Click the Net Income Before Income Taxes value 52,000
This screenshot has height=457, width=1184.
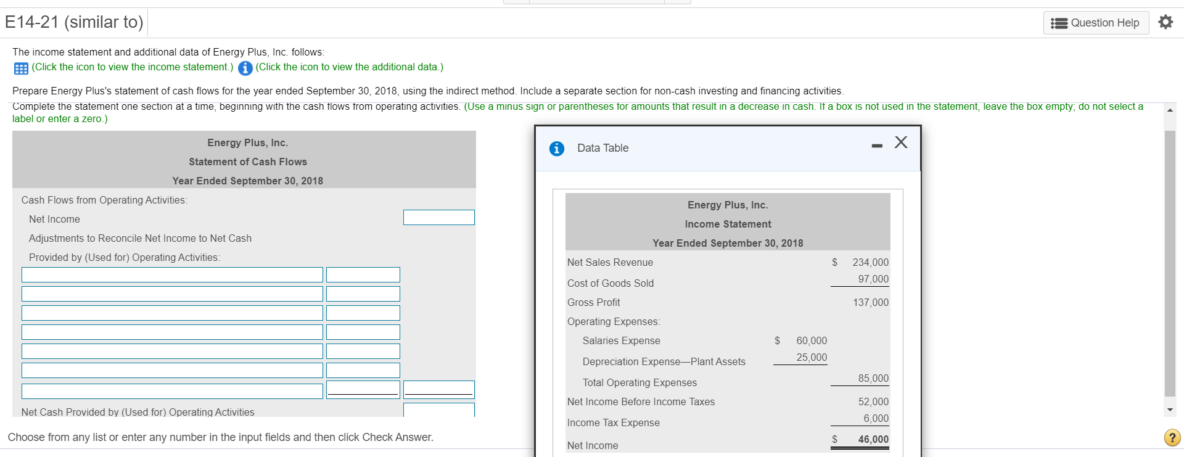click(x=873, y=401)
